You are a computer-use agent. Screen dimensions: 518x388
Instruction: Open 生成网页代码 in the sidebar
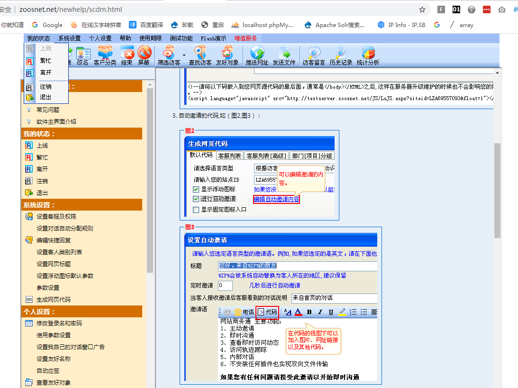click(54, 300)
